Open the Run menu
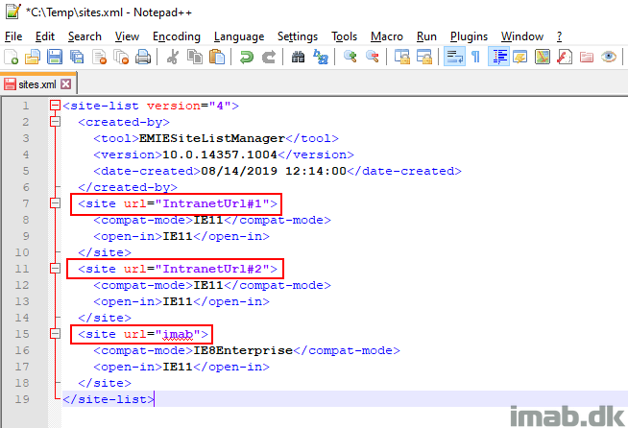The image size is (628, 428). [426, 36]
